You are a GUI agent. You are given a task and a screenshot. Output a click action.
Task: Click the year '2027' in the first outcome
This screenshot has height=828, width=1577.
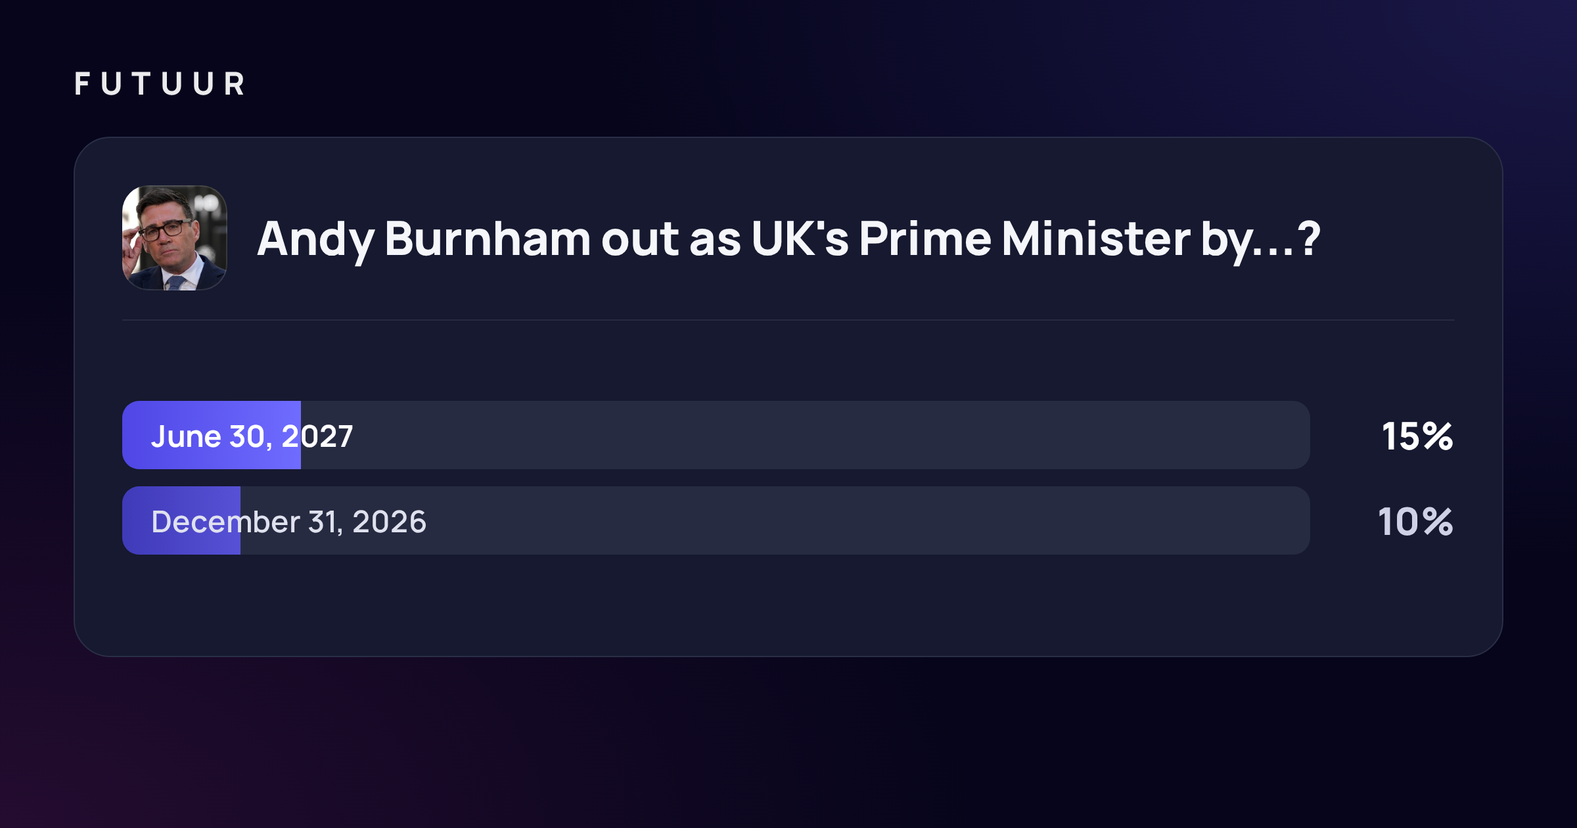click(x=318, y=436)
